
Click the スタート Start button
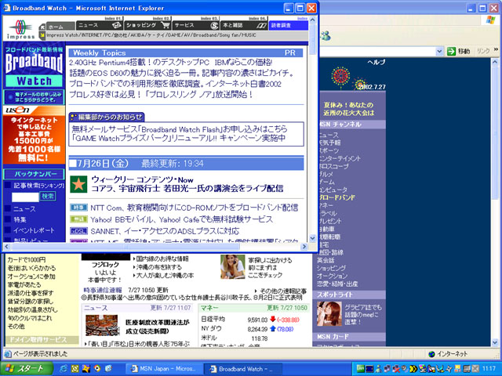point(27,369)
